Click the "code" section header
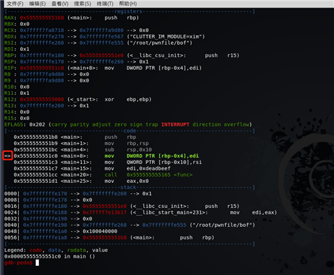 point(130,131)
